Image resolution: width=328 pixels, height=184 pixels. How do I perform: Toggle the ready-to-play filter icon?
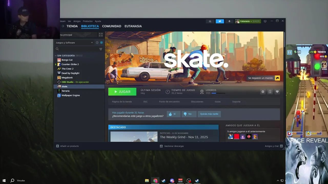[x=101, y=43]
